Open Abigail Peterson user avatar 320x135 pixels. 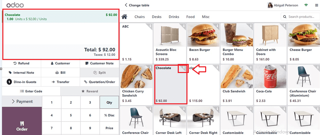[270, 5]
